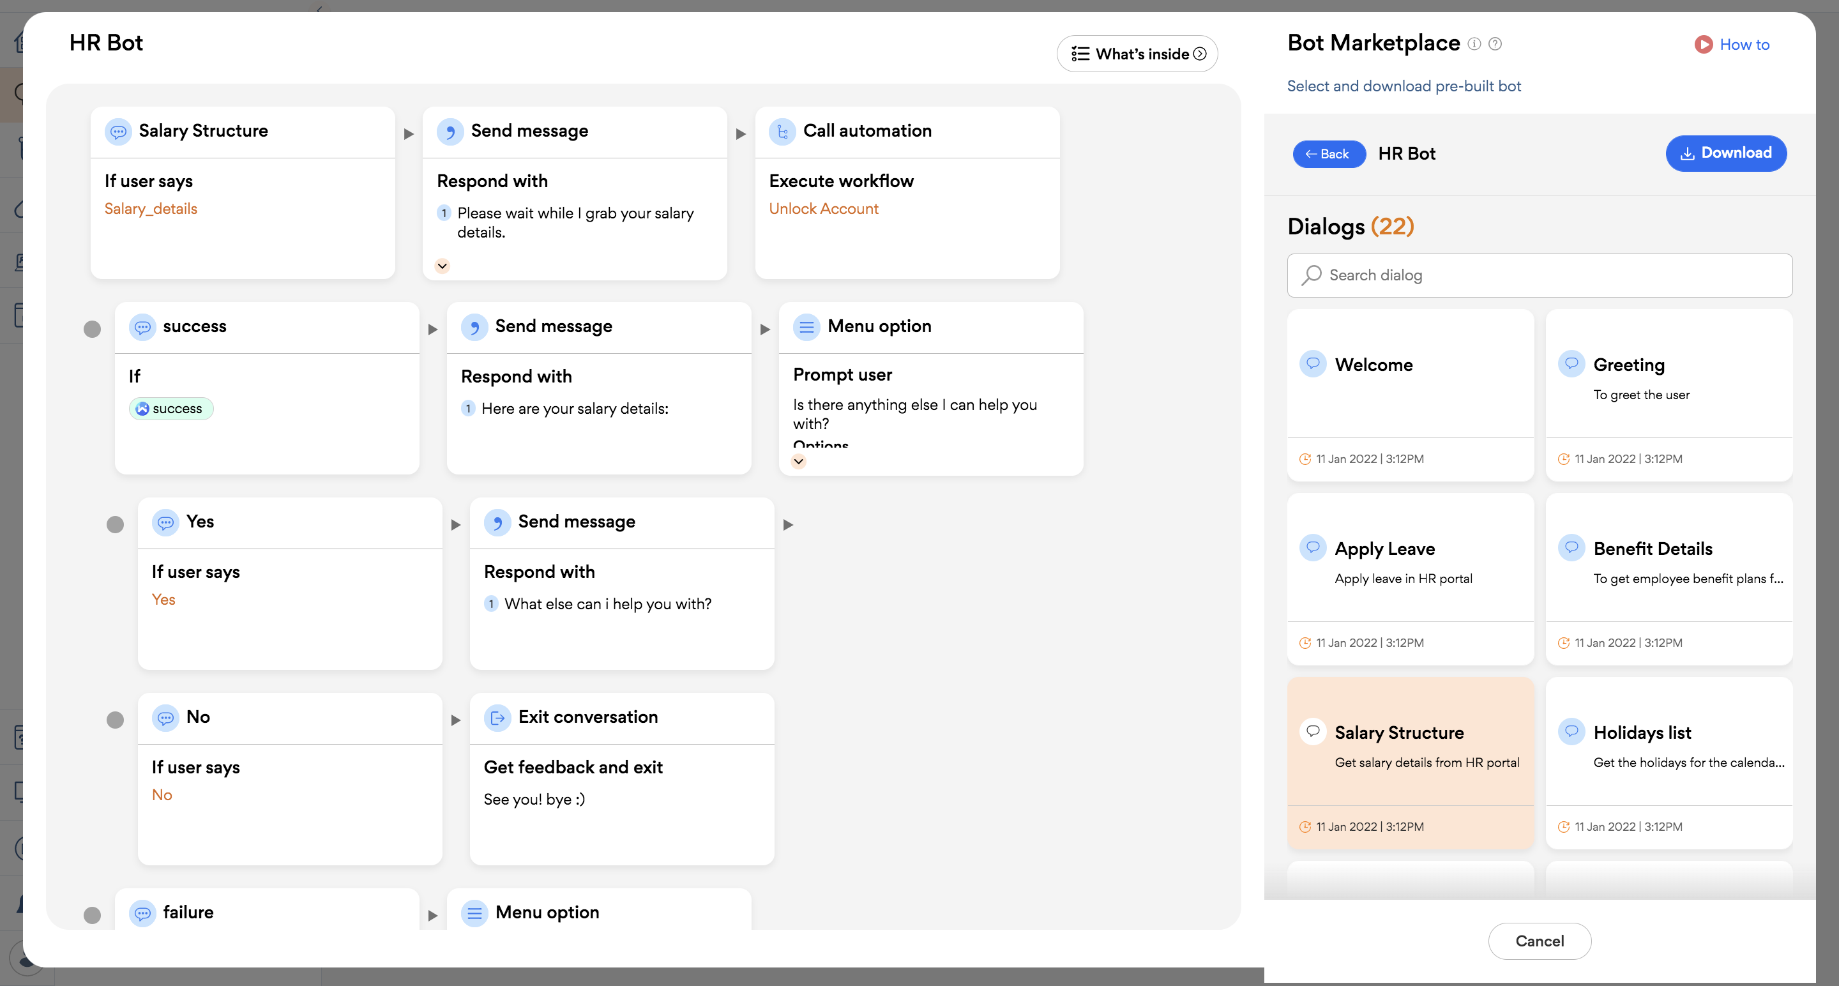Screen dimensions: 1839x986
Task: Open the What's inside panel
Action: coord(1137,54)
